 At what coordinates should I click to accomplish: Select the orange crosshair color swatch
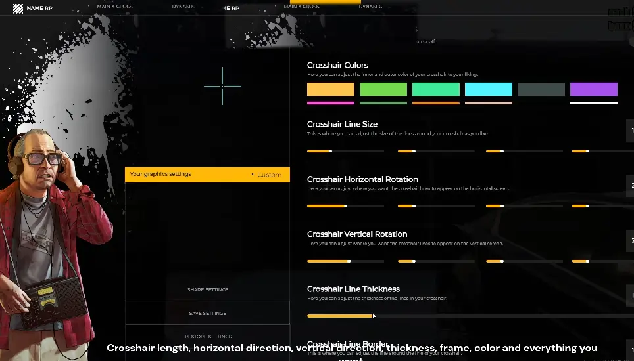tap(331, 89)
